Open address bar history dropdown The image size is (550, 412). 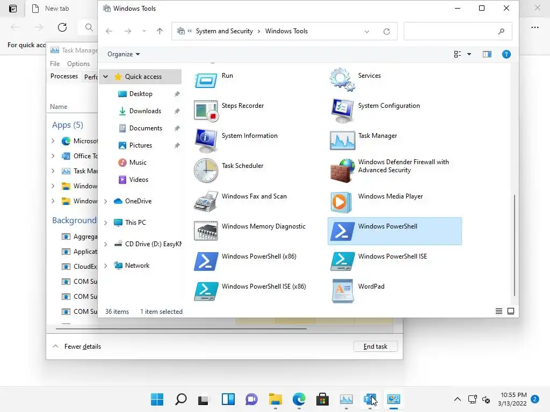(x=366, y=32)
